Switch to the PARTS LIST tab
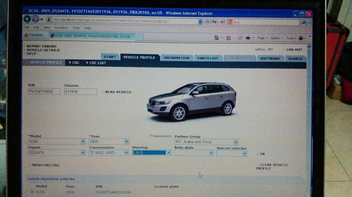The height and width of the screenshot is (197, 352). 208,58
